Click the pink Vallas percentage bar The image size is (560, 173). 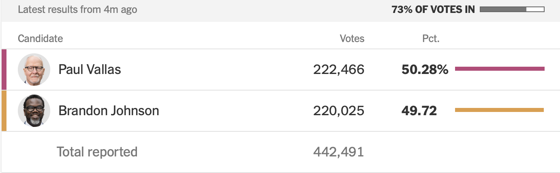[500, 69]
